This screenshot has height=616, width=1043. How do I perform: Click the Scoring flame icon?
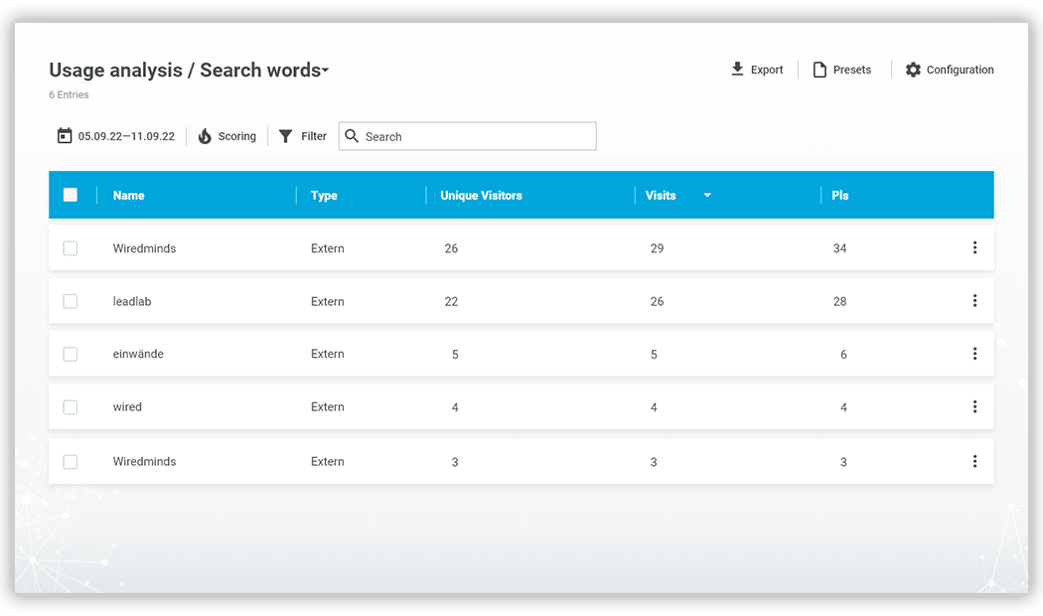(205, 136)
